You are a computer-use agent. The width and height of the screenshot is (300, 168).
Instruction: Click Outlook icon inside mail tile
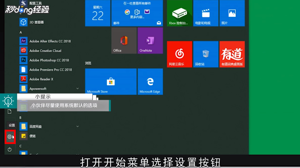coord(137,12)
